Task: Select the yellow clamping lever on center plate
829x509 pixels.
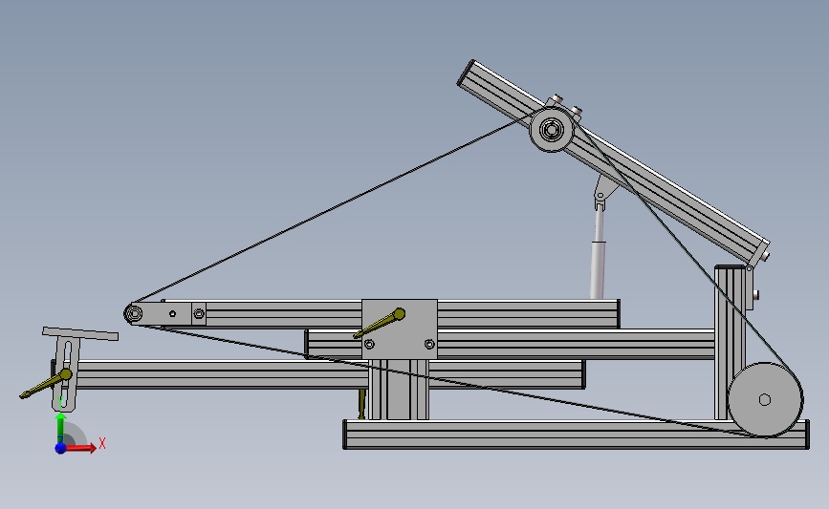Action: pos(379,323)
